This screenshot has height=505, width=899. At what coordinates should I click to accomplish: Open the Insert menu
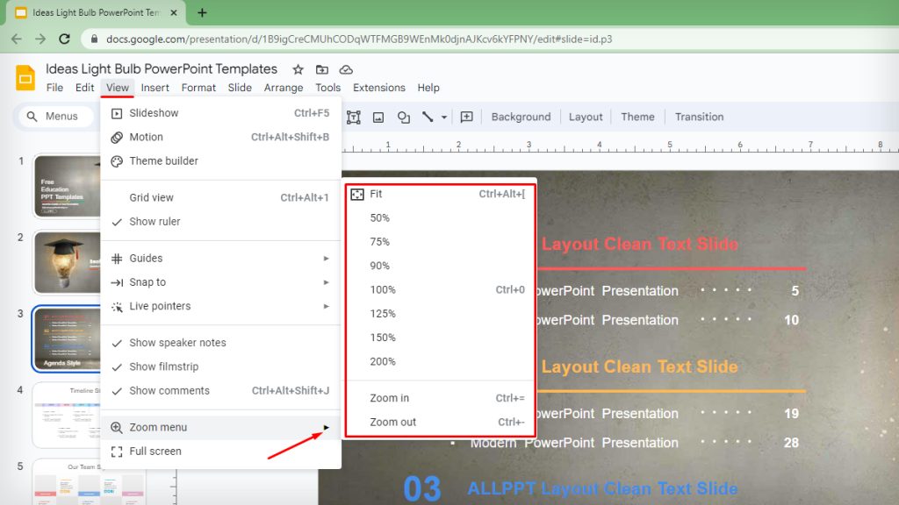pos(155,88)
